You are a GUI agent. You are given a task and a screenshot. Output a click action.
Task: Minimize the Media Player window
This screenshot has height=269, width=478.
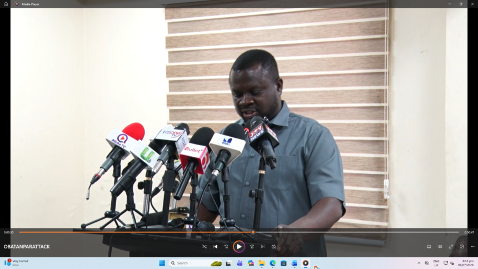pyautogui.click(x=450, y=4)
